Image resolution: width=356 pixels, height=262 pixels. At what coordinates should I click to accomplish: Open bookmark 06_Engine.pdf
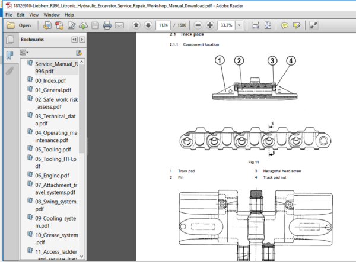pos(52,176)
